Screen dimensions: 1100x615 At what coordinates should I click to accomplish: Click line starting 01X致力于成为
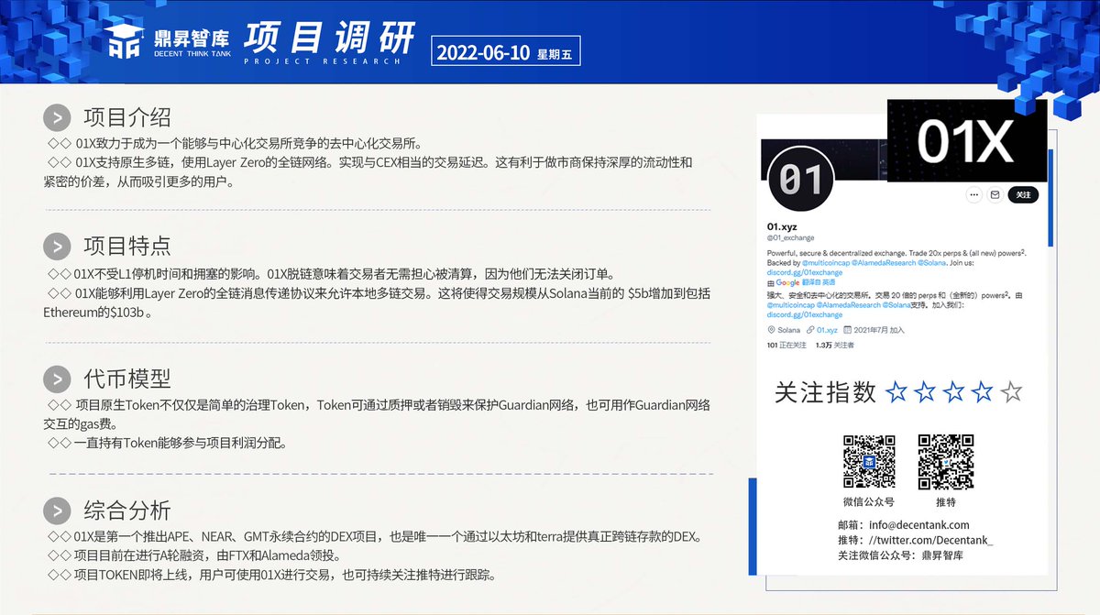[235, 143]
